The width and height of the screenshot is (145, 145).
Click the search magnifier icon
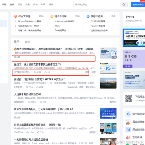click(124, 4)
